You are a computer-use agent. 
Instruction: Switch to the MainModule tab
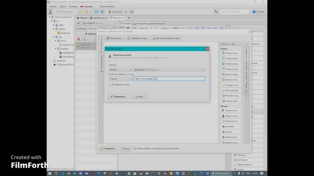click(98, 18)
